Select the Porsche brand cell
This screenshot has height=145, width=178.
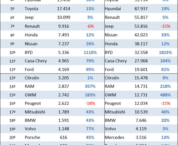point(32,138)
